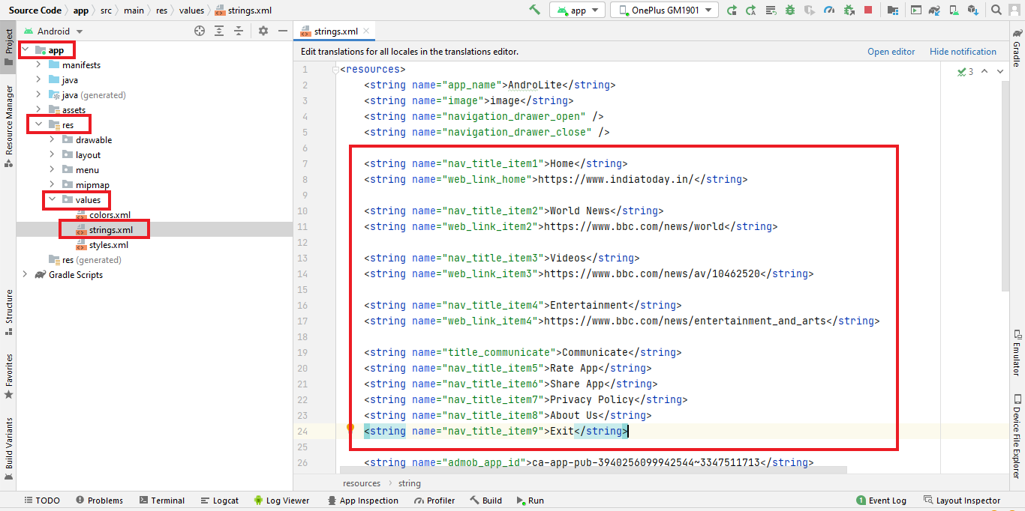The image size is (1025, 511).
Task: Expand the drawable folder in tree
Action: tap(52, 140)
